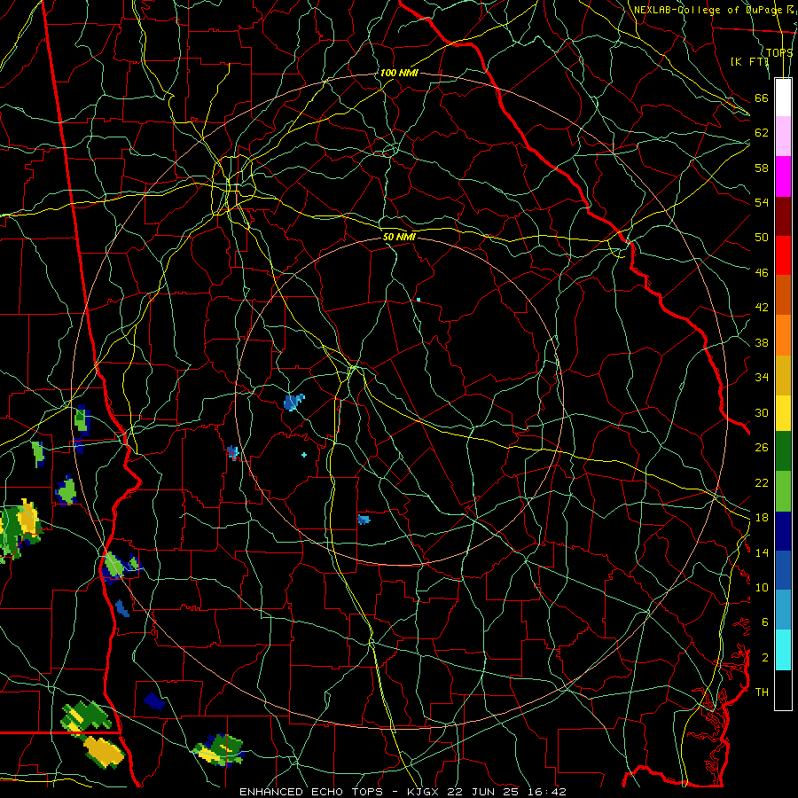Click the legend value "38"
The image size is (798, 798).
pyautogui.click(x=762, y=342)
